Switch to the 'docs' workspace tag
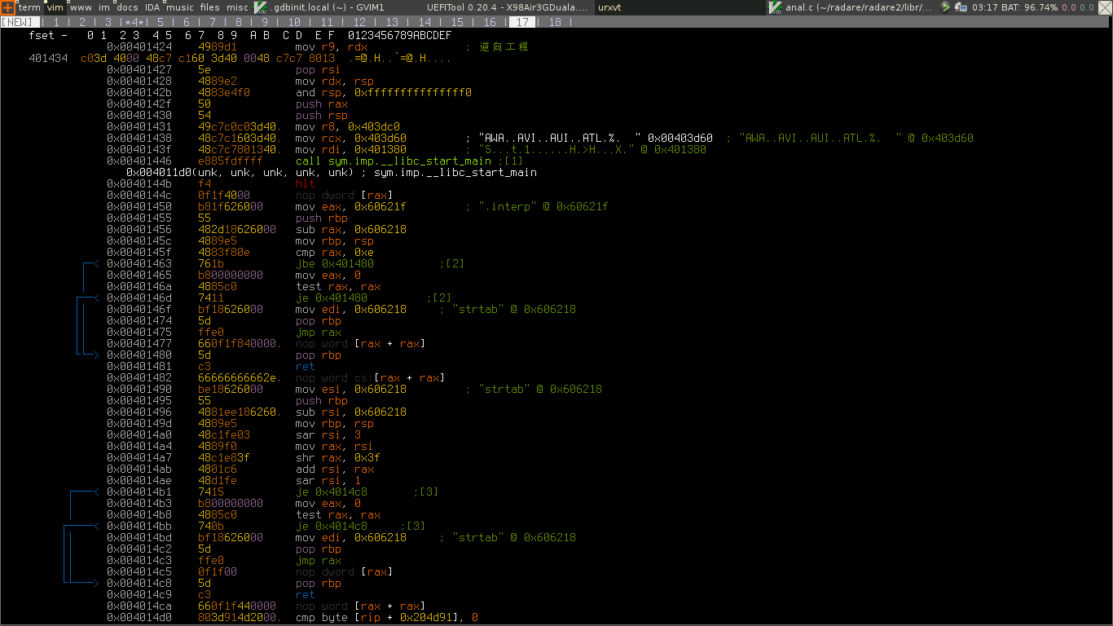This screenshot has width=1113, height=626. [128, 7]
